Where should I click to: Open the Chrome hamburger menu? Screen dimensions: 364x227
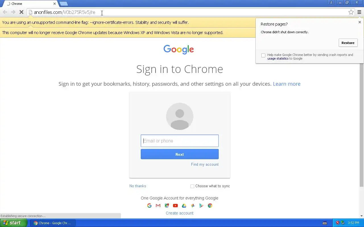coord(359,12)
